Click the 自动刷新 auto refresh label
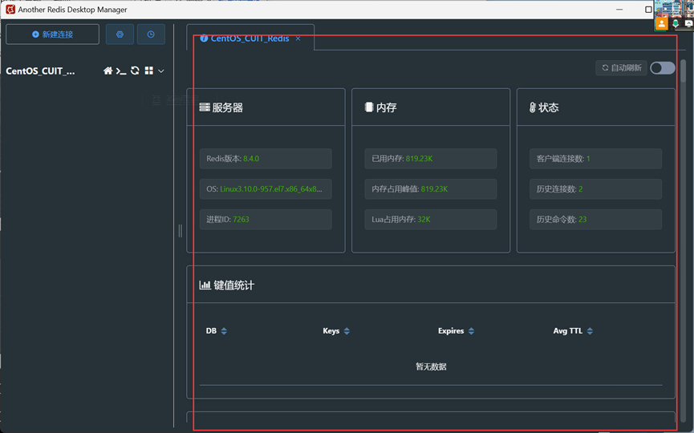The height and width of the screenshot is (433, 694). click(622, 67)
